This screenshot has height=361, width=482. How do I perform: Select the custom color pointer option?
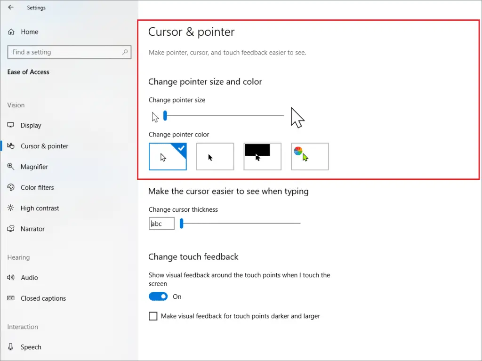309,156
